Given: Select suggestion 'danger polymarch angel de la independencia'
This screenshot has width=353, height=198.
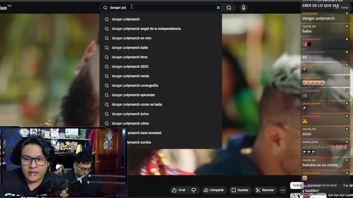Looking at the screenshot, I should click(x=161, y=29).
